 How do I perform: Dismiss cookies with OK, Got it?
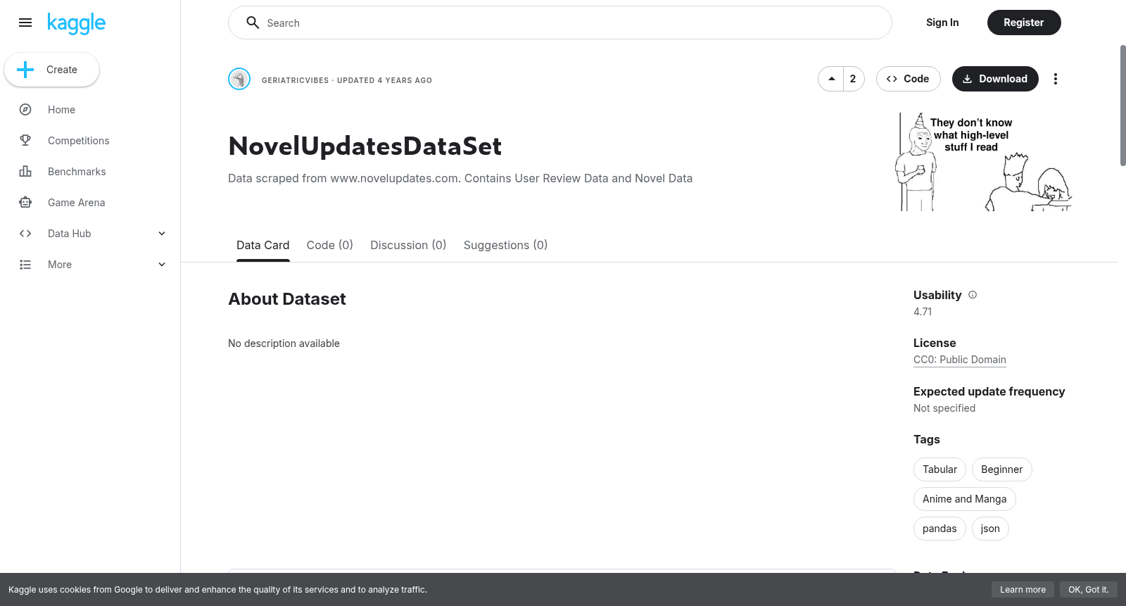click(1089, 590)
